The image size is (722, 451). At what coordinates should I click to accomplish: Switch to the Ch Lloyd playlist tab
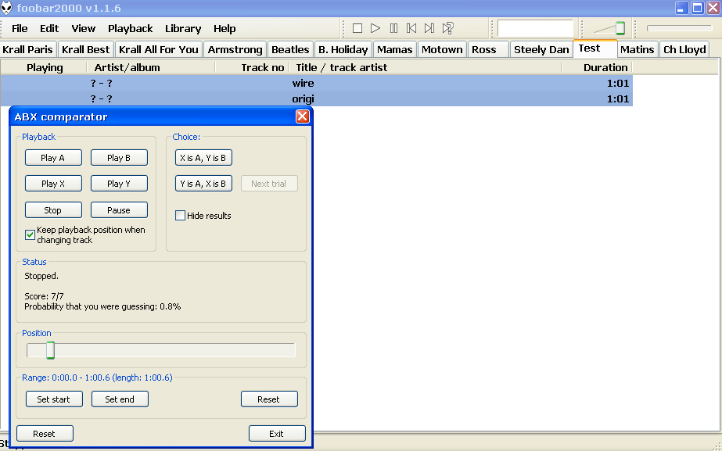(x=684, y=49)
